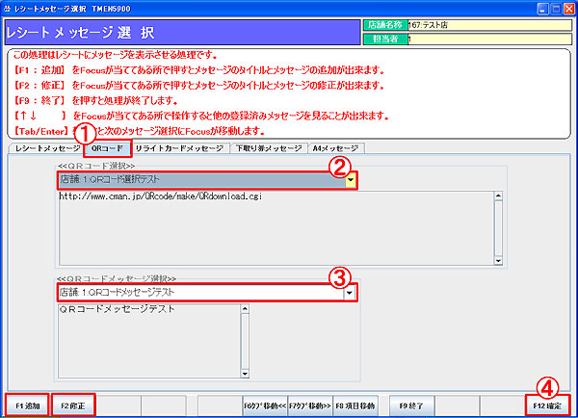The width and height of the screenshot is (578, 418).
Task: Open the 下取り券メッセージ tab
Action: tap(269, 148)
